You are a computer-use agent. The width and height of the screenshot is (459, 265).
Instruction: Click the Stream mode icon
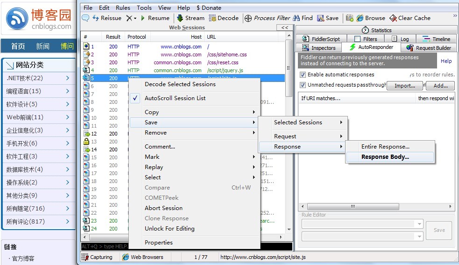[x=180, y=18]
